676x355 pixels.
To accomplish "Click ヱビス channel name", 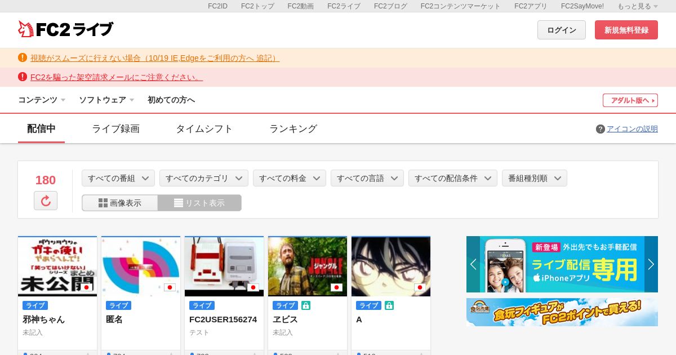I will (x=285, y=319).
